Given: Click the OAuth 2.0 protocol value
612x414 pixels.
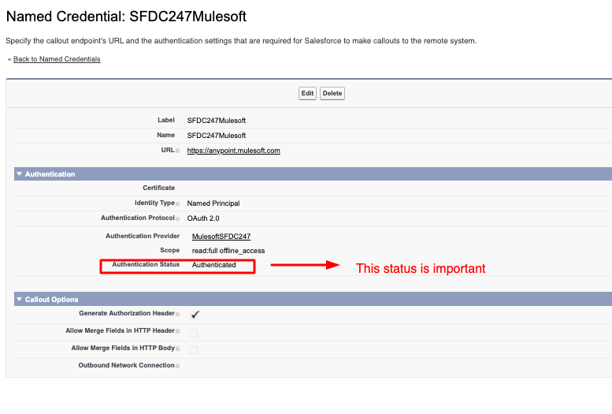Looking at the screenshot, I should point(203,218).
